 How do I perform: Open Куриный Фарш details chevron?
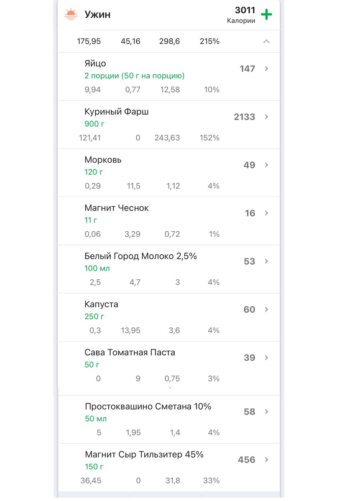click(x=267, y=117)
